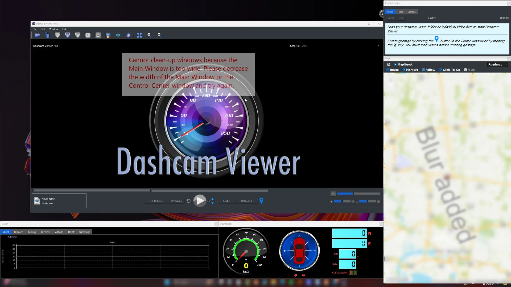Viewport: 511px width, 287px height.
Task: Click the map share/export icon
Action: coord(389,65)
